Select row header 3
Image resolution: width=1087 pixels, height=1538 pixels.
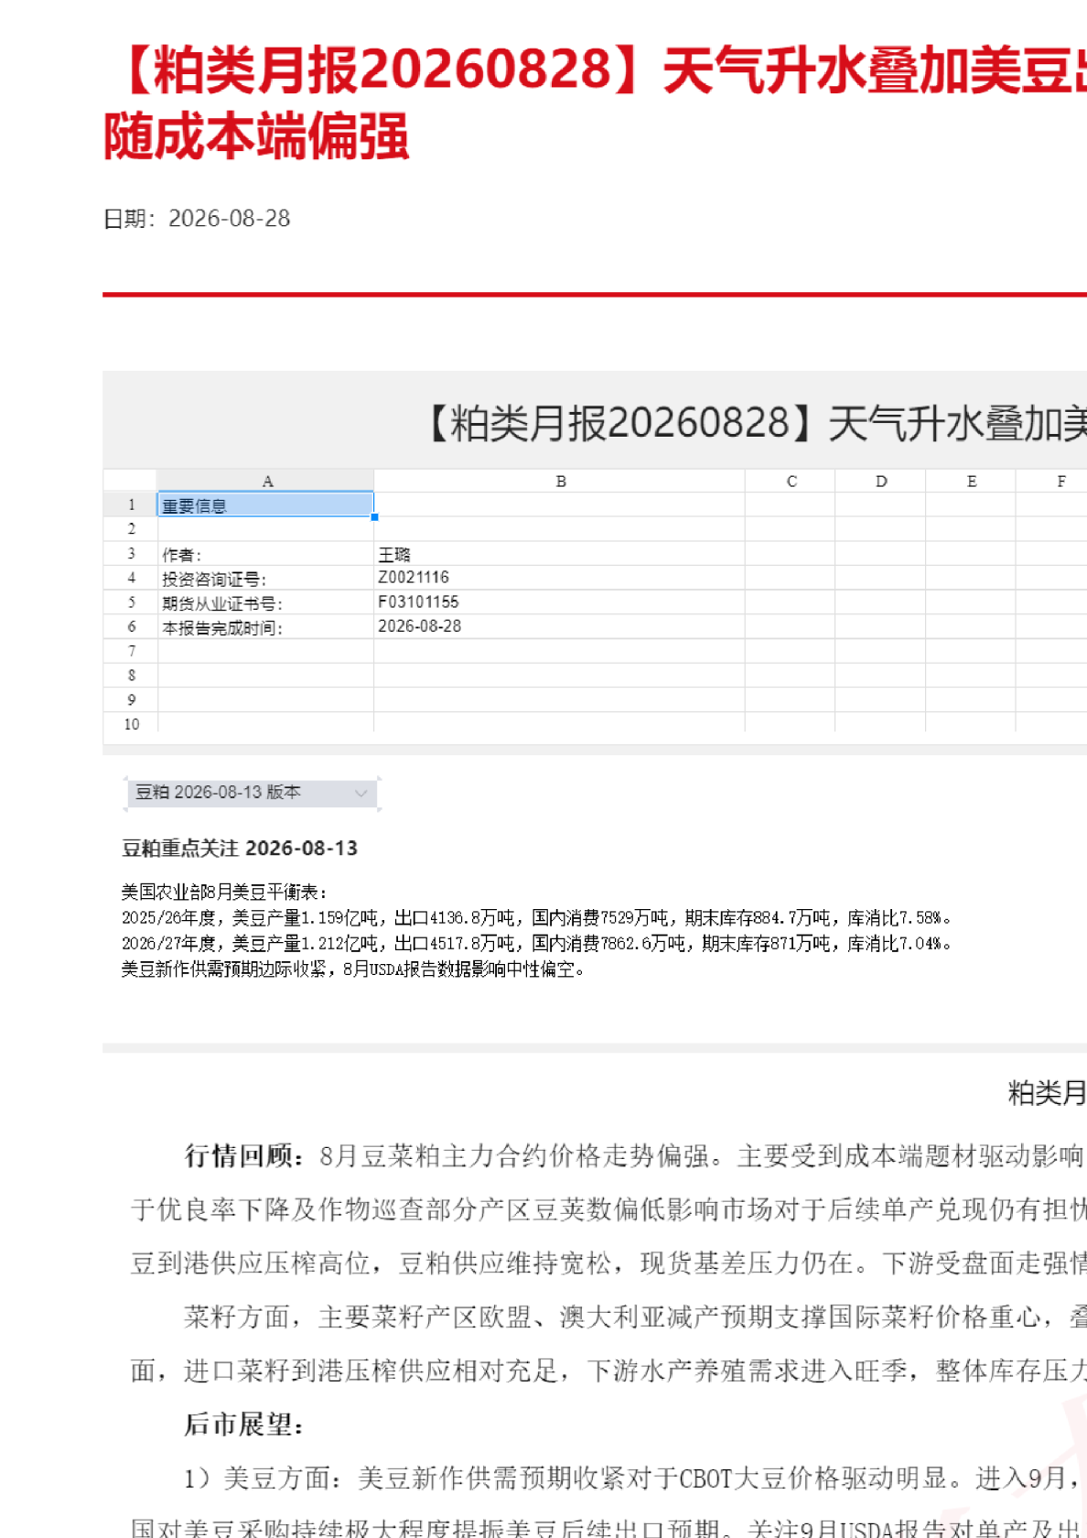(x=131, y=553)
